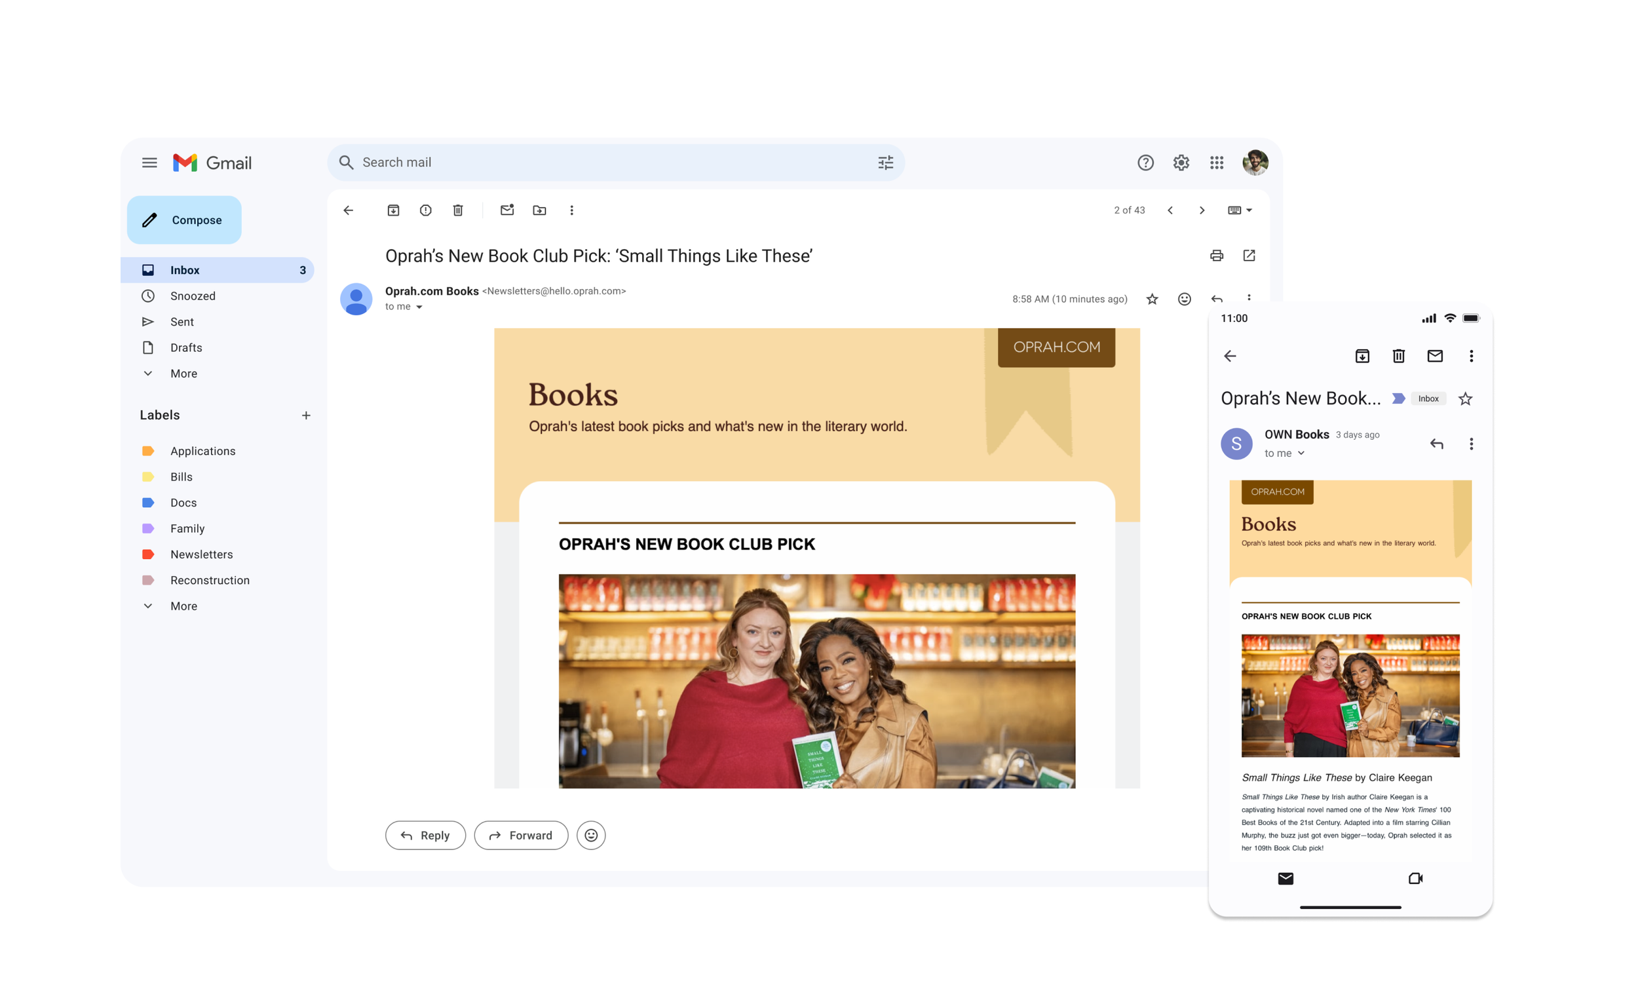Toggle the main menu hamburger icon
Viewport: 1638px width, 1008px height.
[149, 163]
